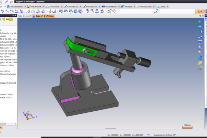Image resolution: width=207 pixels, height=138 pixels.
Task: Click the blue icon left of Visualisation status text
Action: [x=149, y=135]
